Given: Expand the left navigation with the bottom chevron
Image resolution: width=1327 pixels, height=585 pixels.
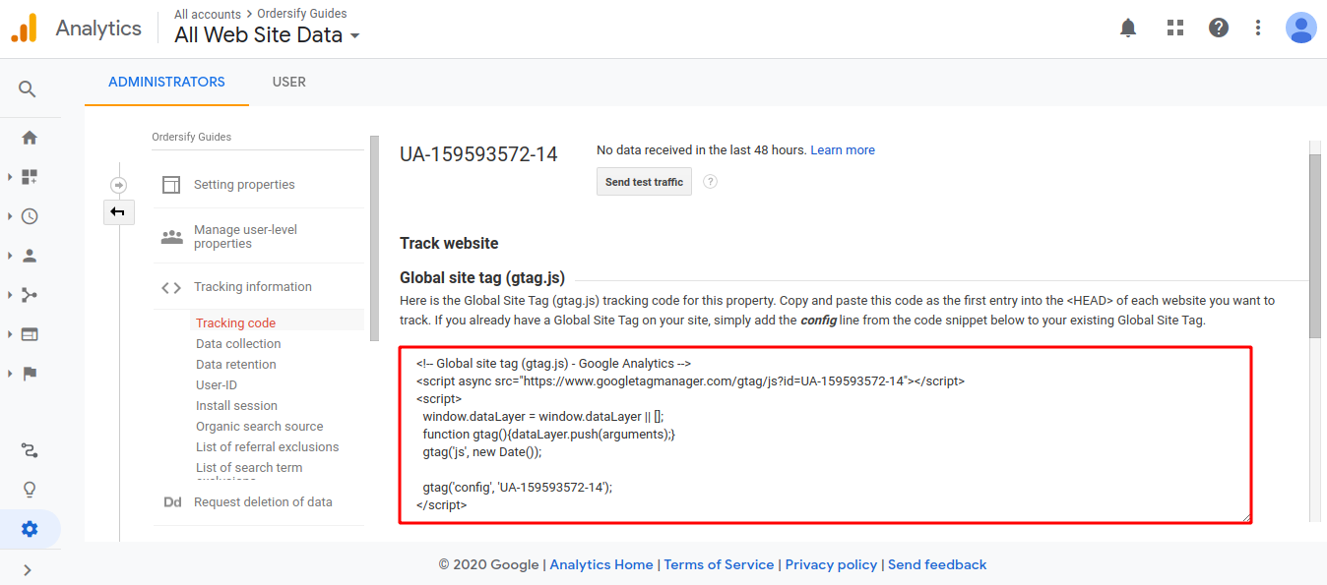Looking at the screenshot, I should tap(28, 569).
